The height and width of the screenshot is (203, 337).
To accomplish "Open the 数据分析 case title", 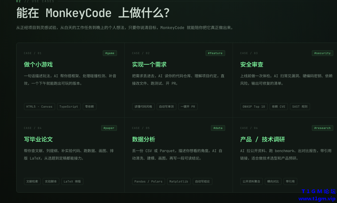I will click(143, 139).
